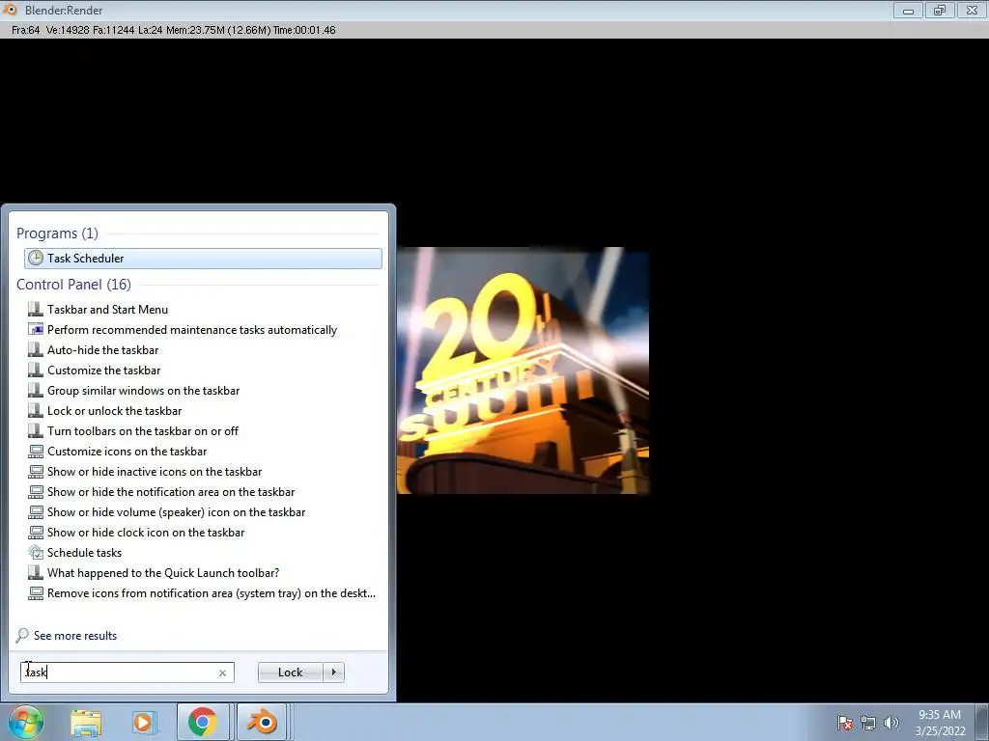Click the Task Scheduler clock icon
The image size is (989, 741).
[36, 258]
